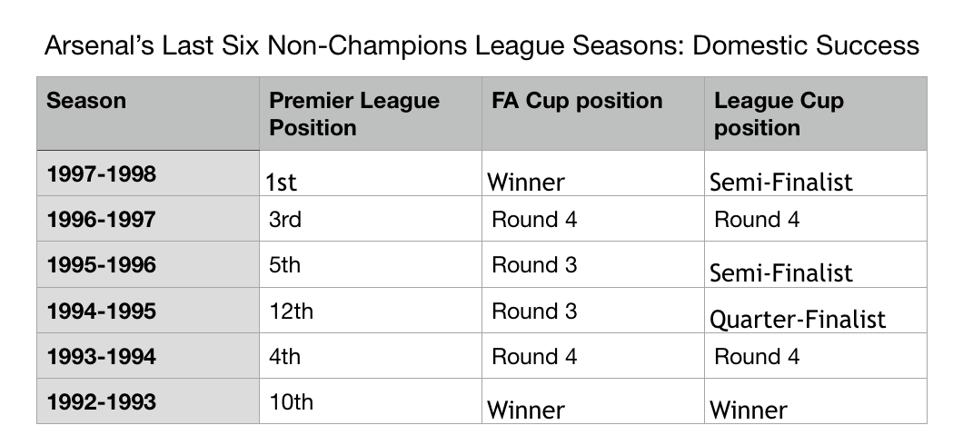Image resolution: width=963 pixels, height=445 pixels.
Task: Select the Quarter-Finalist cell
Action: [x=816, y=310]
